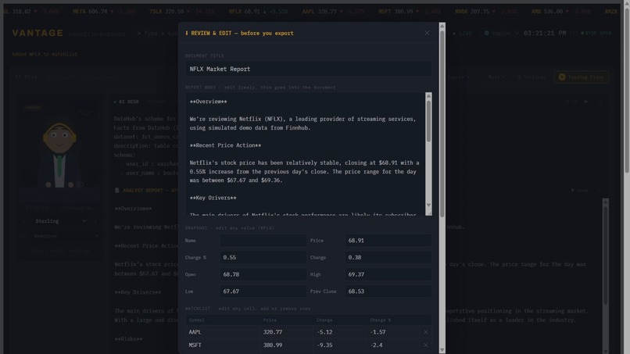
Task: Edit AAPL price cell 320.77
Action: point(286,332)
